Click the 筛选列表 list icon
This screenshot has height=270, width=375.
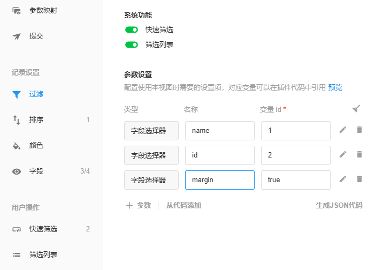pos(17,255)
